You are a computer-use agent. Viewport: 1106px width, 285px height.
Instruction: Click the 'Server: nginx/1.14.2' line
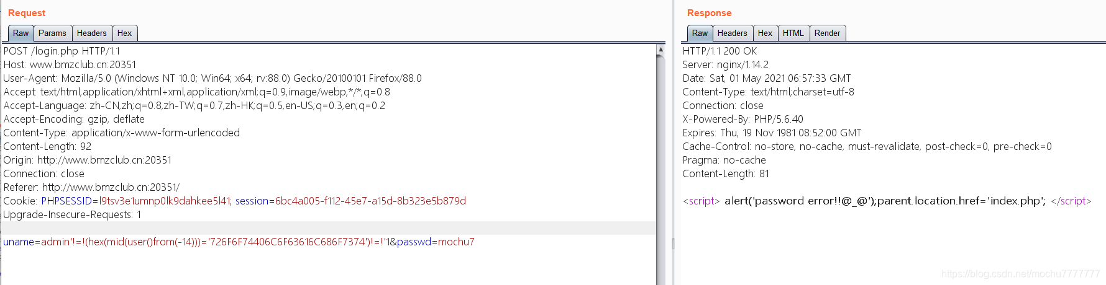coord(725,64)
